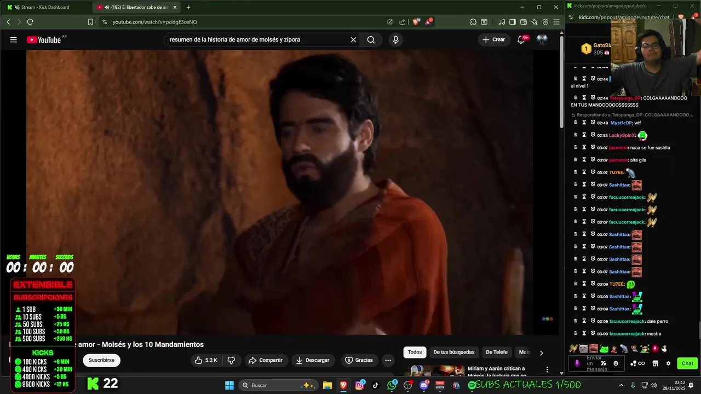Open Brave Wallet icon

(524, 22)
